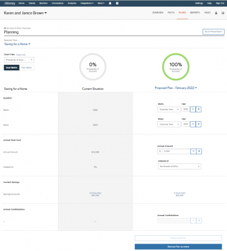Screen dimensions: 227x251
Task: Open Connections in top navigation
Action: [57, 3]
